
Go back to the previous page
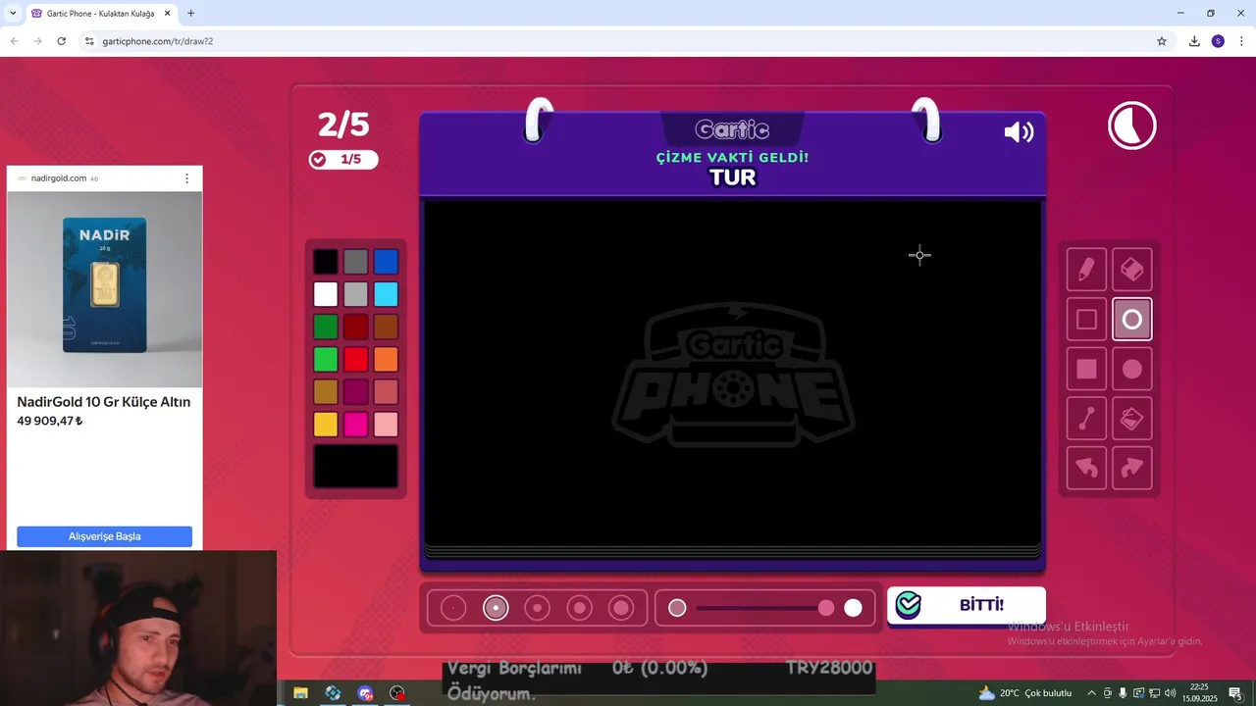point(15,41)
